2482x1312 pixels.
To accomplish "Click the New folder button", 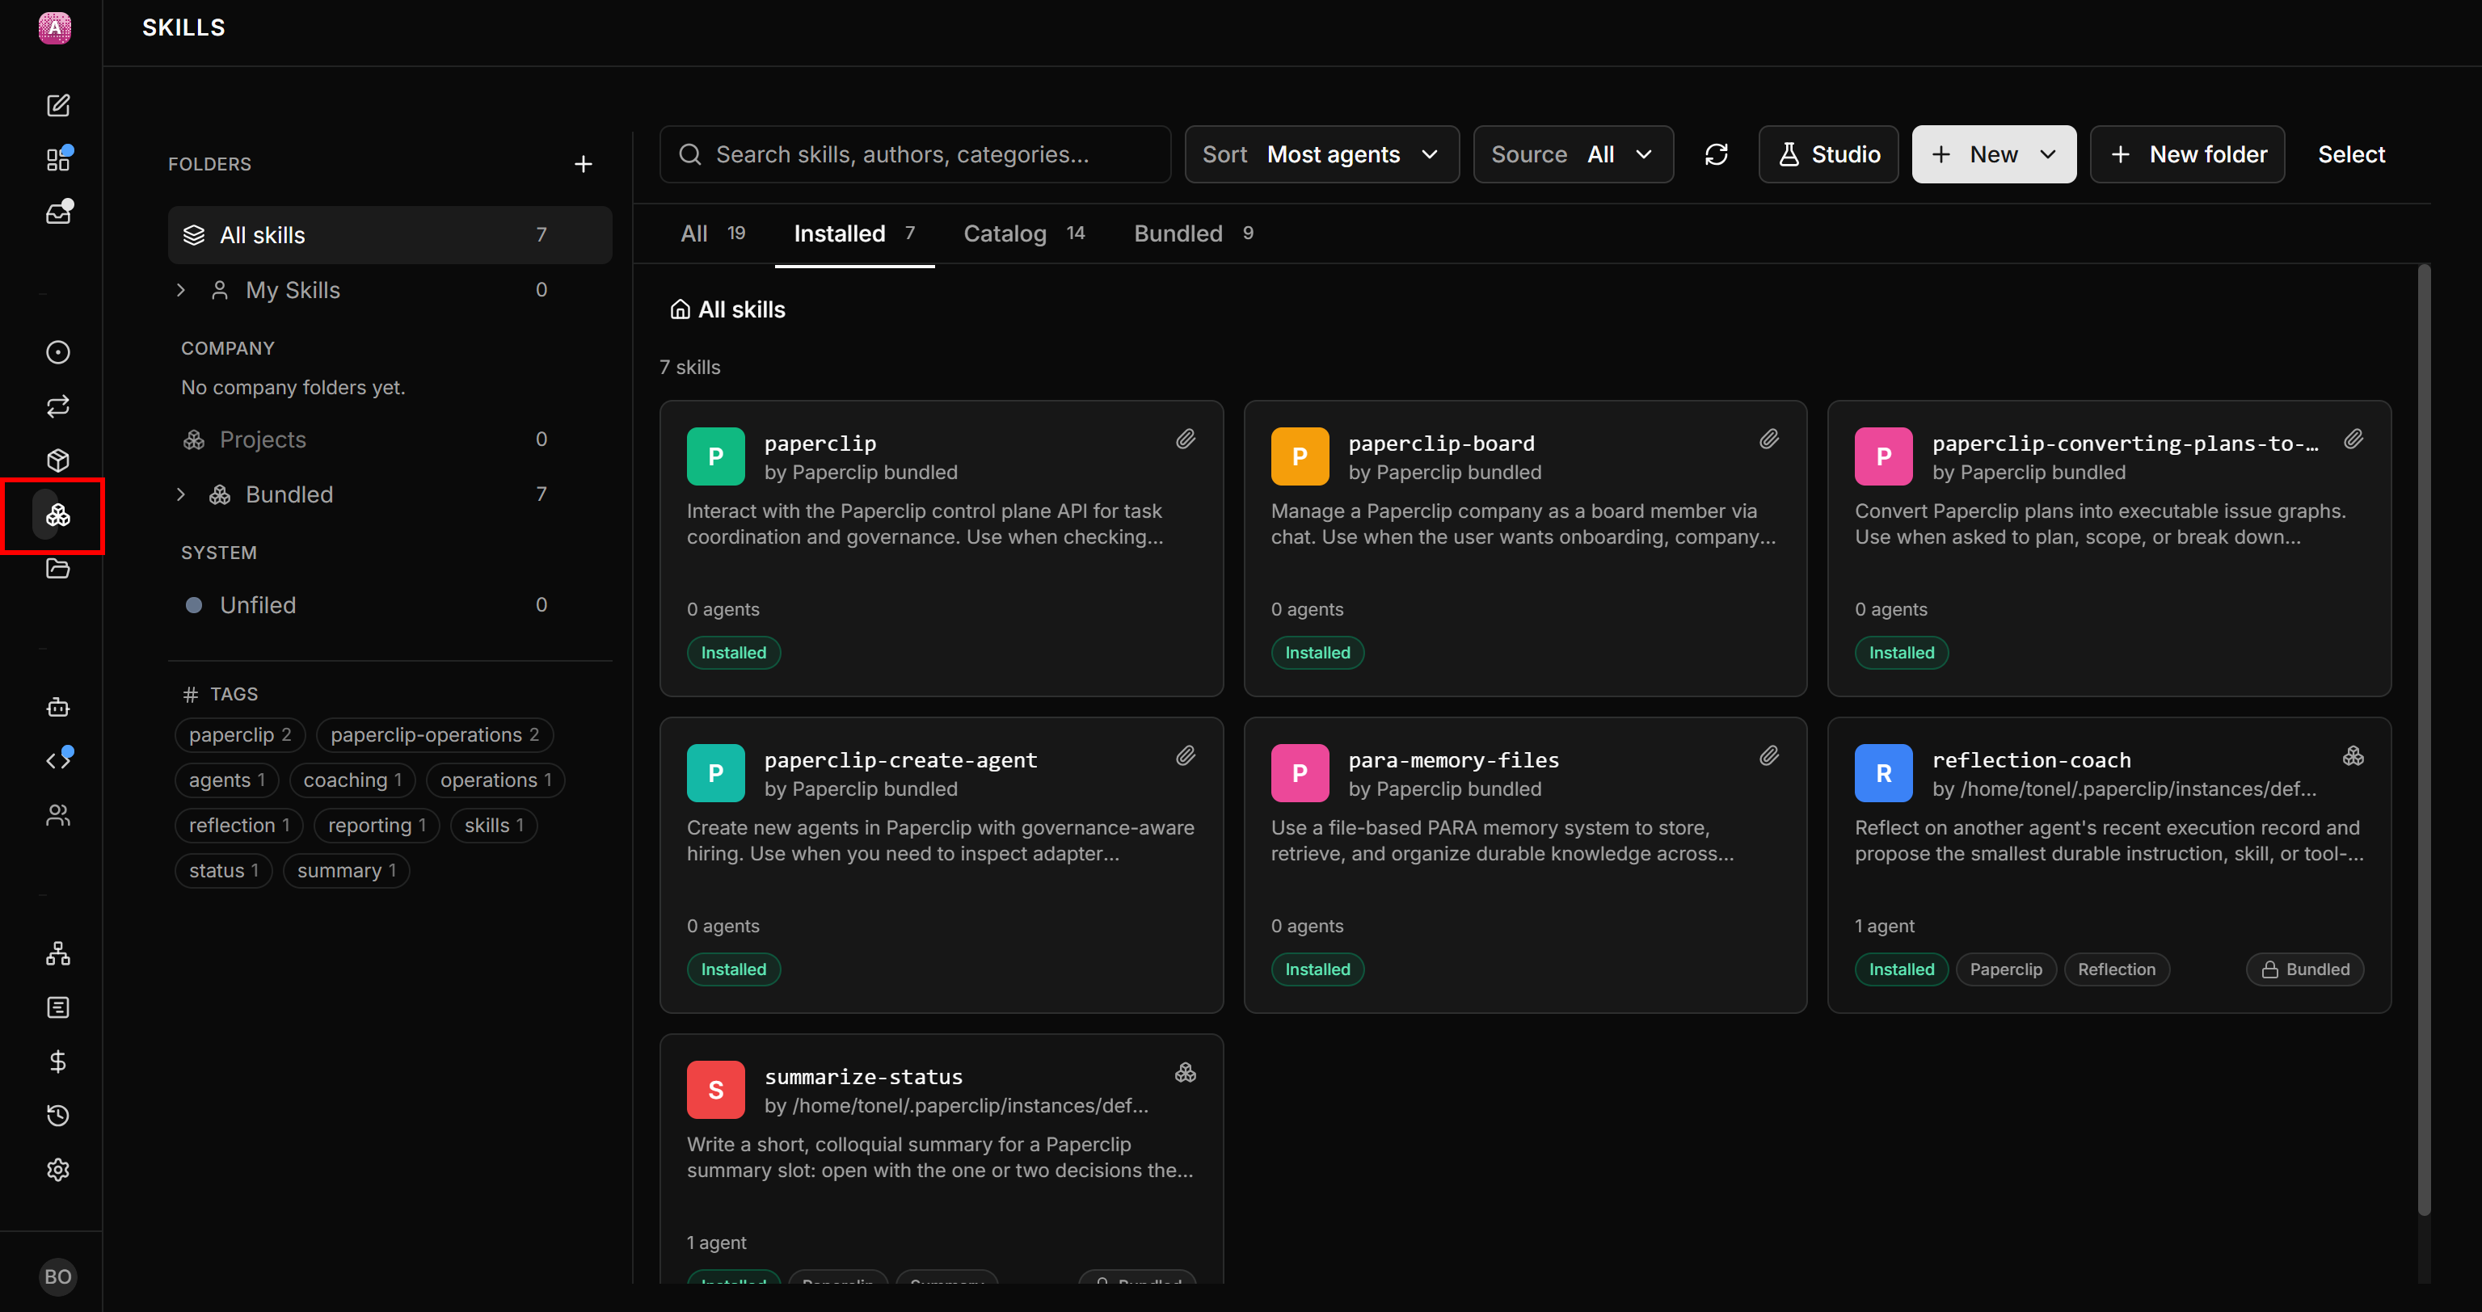I will pos(2187,154).
